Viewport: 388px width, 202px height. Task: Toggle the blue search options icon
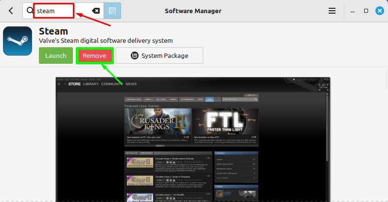click(x=112, y=11)
